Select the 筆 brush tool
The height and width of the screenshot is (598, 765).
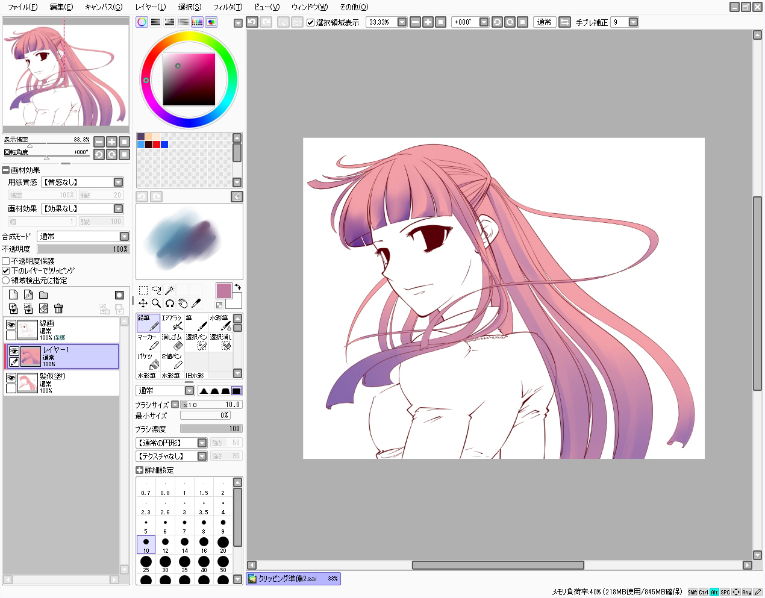coord(196,323)
